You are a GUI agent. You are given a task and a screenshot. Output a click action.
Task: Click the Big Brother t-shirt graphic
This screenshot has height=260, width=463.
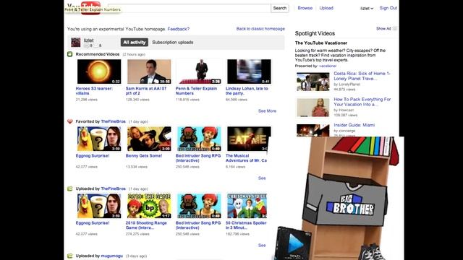click(x=346, y=200)
